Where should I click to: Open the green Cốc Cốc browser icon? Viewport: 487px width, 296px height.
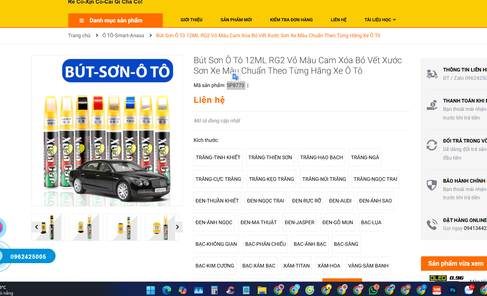coord(310,290)
